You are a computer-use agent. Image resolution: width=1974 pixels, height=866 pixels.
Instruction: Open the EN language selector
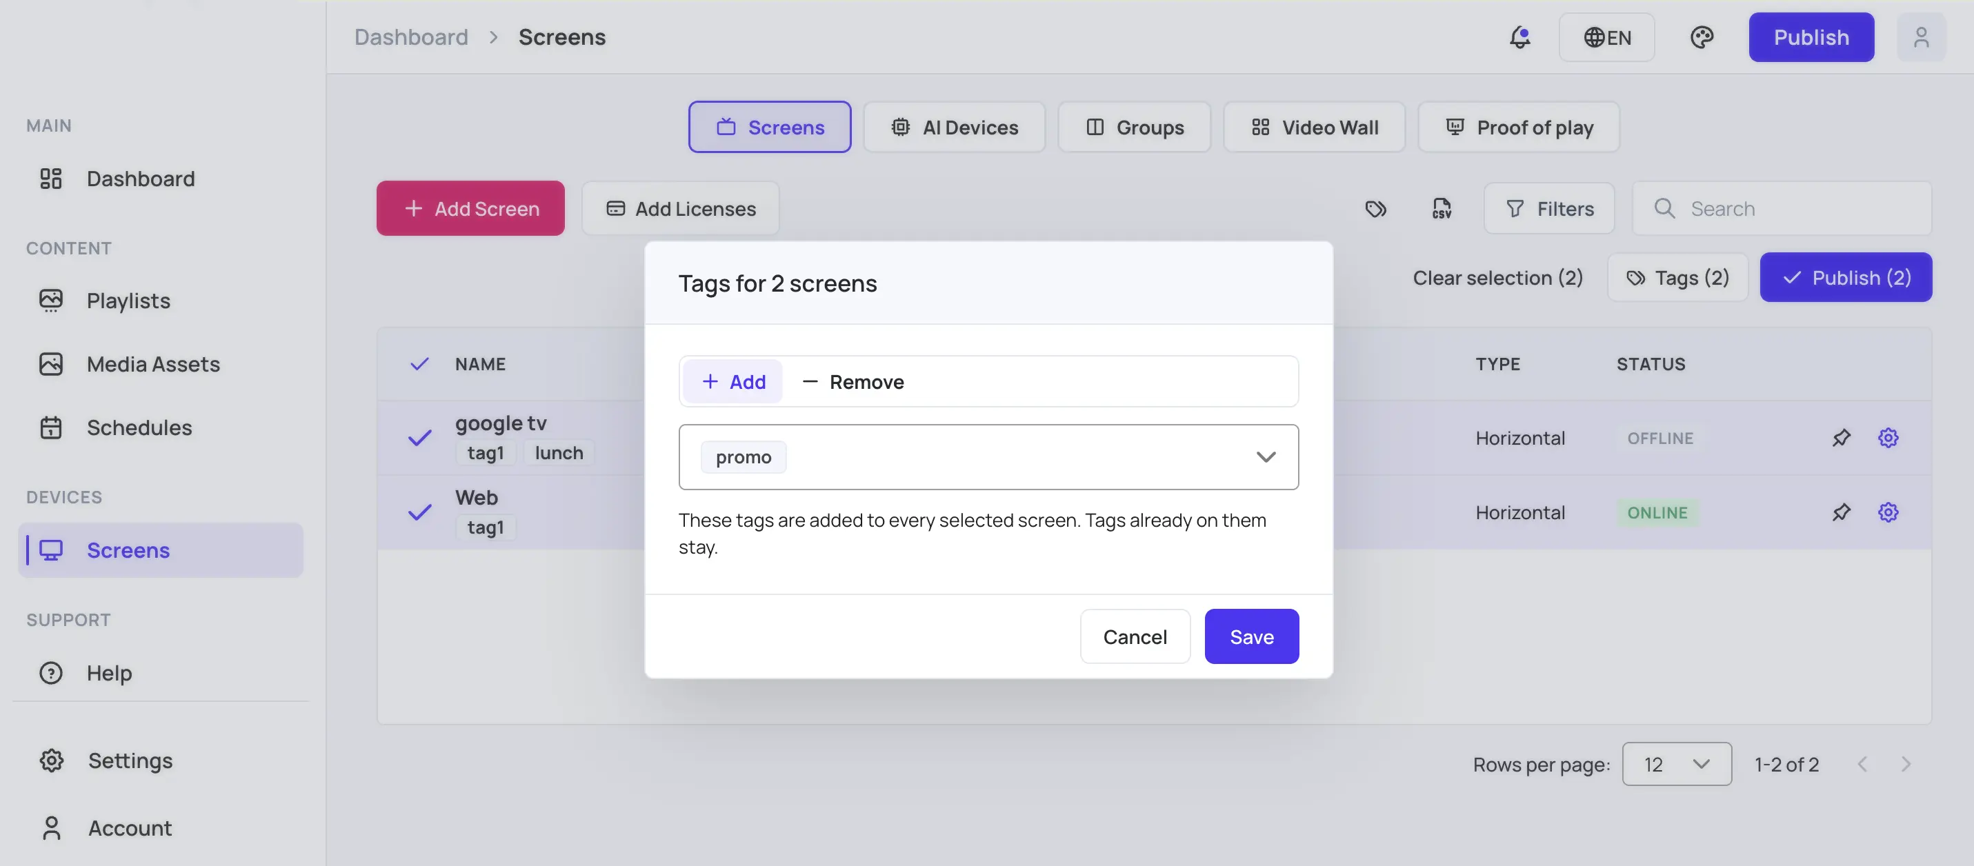(1606, 37)
